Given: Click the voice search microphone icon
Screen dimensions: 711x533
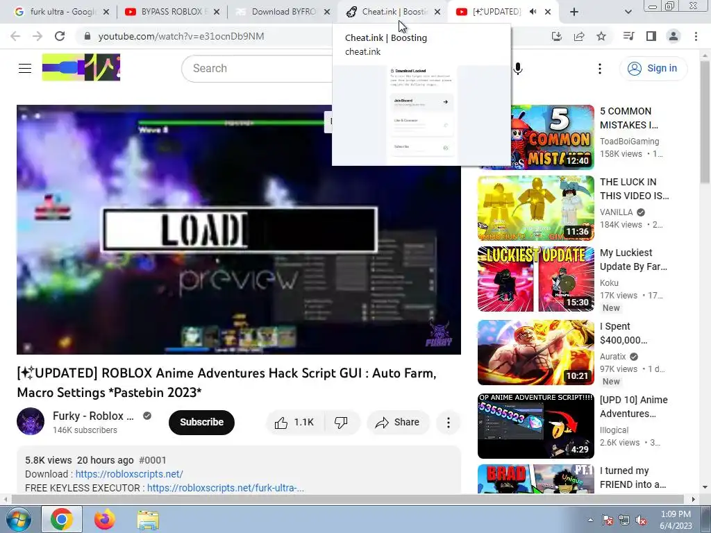Looking at the screenshot, I should pyautogui.click(x=518, y=69).
